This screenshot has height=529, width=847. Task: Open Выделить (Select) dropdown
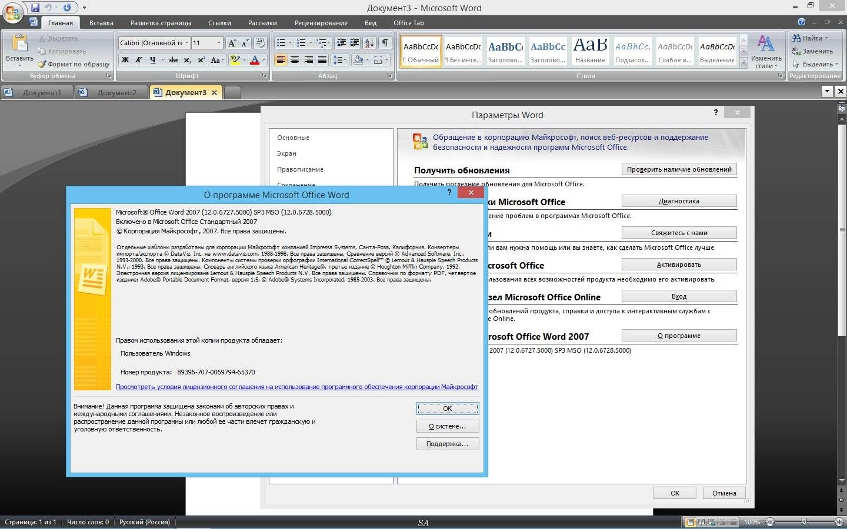815,64
